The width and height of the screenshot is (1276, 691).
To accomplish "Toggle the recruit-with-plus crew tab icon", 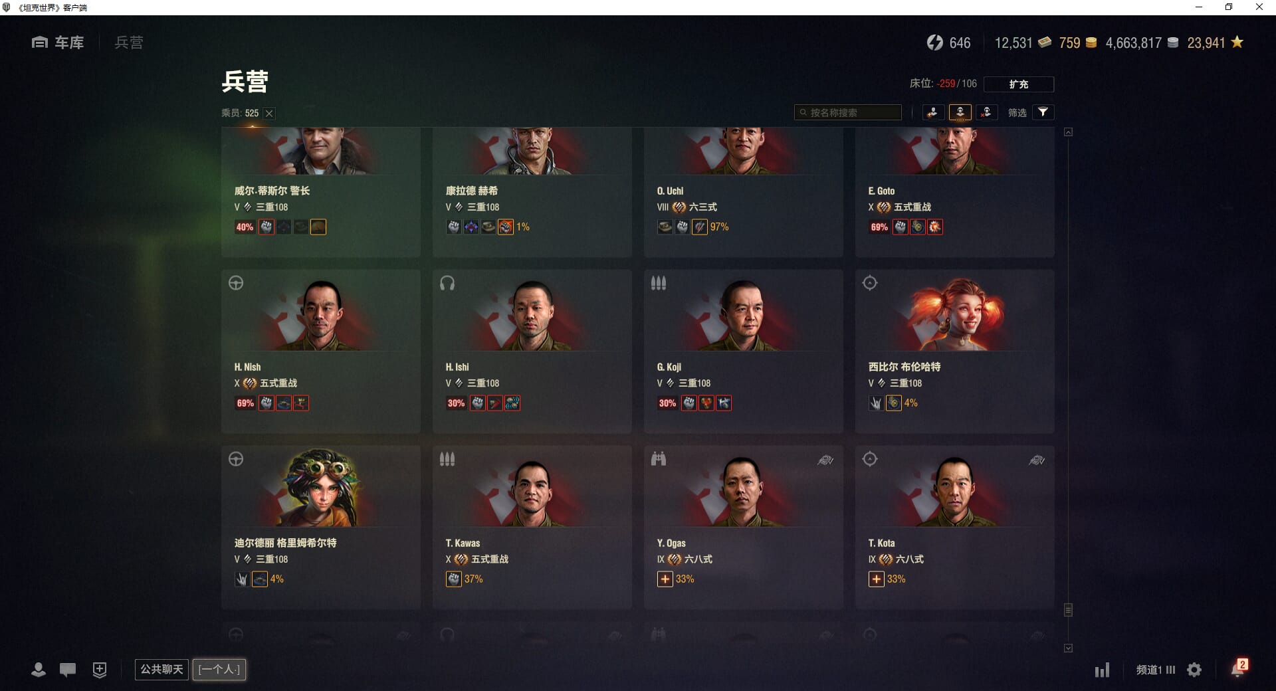I will [x=933, y=112].
